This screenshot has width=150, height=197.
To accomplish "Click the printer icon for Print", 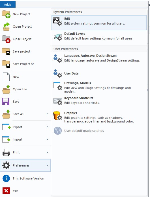I will point(6,152).
